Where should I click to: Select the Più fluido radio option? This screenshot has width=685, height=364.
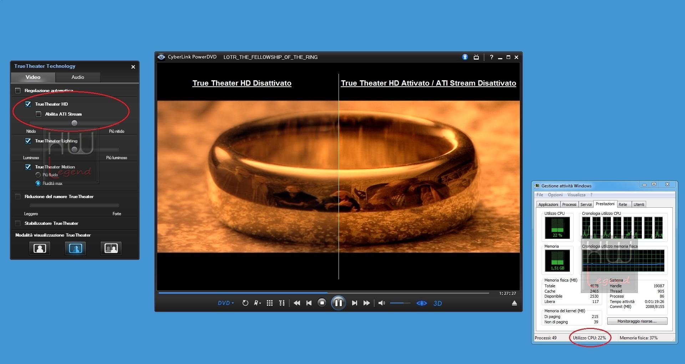coord(38,175)
